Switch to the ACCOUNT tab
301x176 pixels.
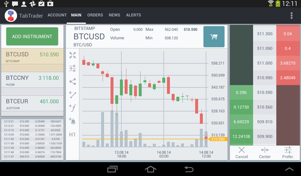(x=57, y=15)
